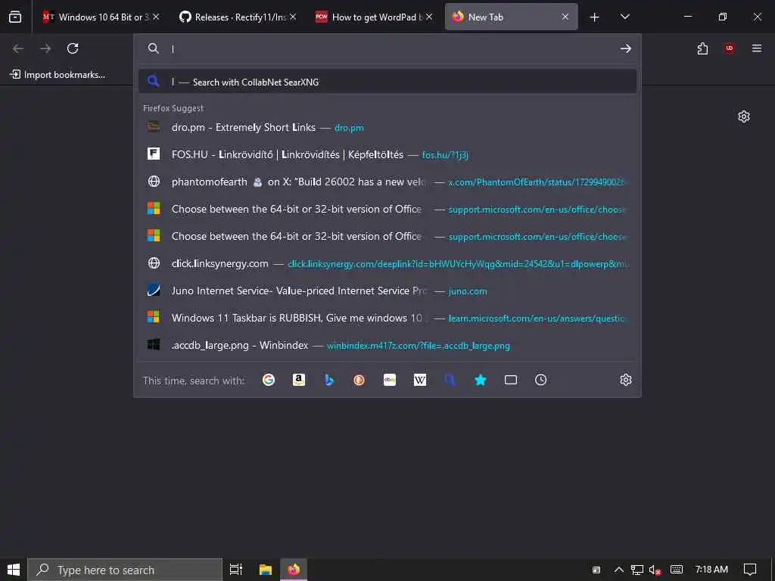Click Import bookmarks in bookmarks toolbar
This screenshot has height=581, width=775.
(x=58, y=75)
